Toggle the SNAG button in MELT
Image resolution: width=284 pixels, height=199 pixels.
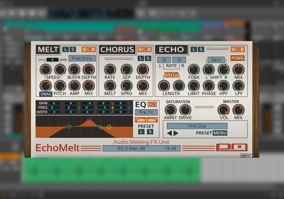coord(46,94)
